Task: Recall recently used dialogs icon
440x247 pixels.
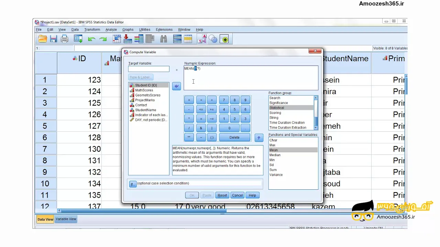Action: tap(78, 39)
